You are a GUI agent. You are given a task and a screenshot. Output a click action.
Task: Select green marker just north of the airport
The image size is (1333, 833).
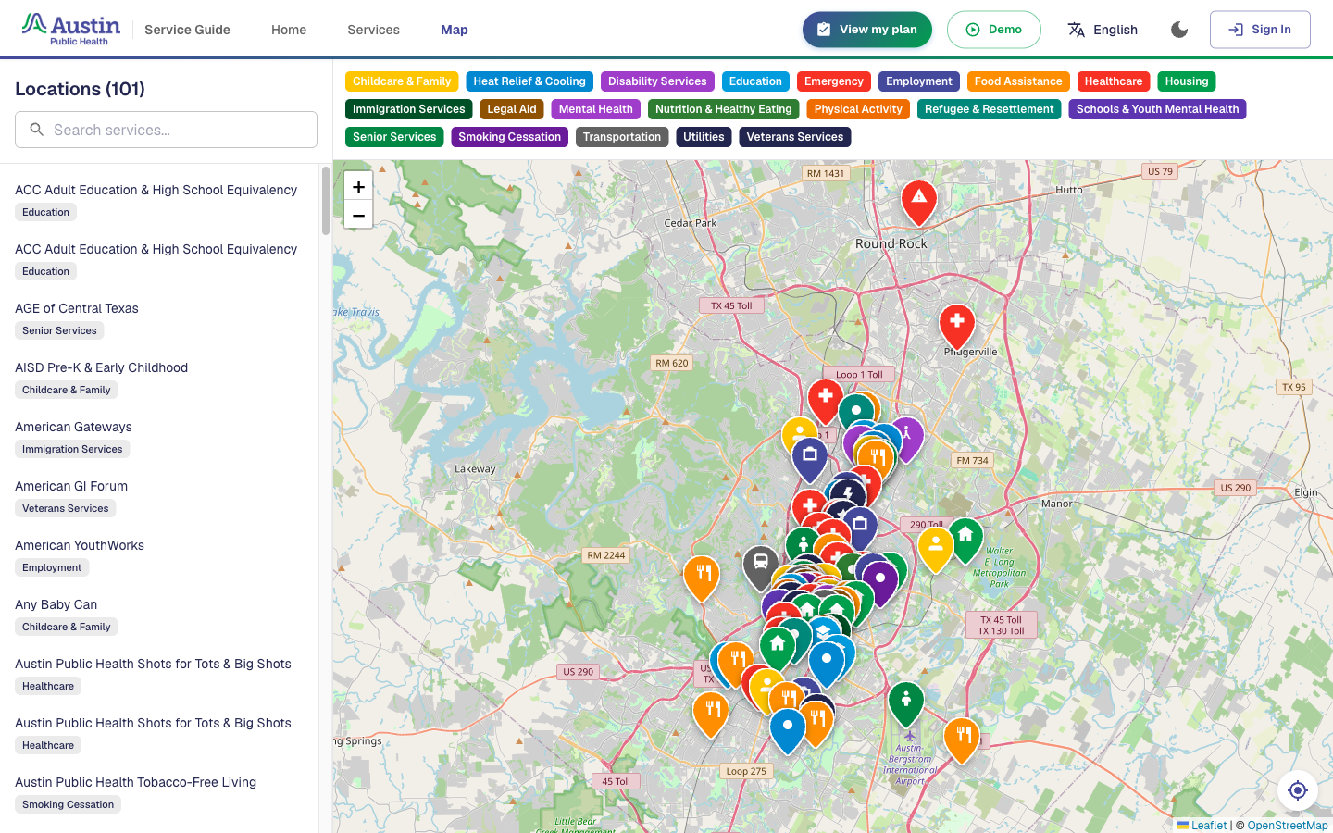coord(906,705)
